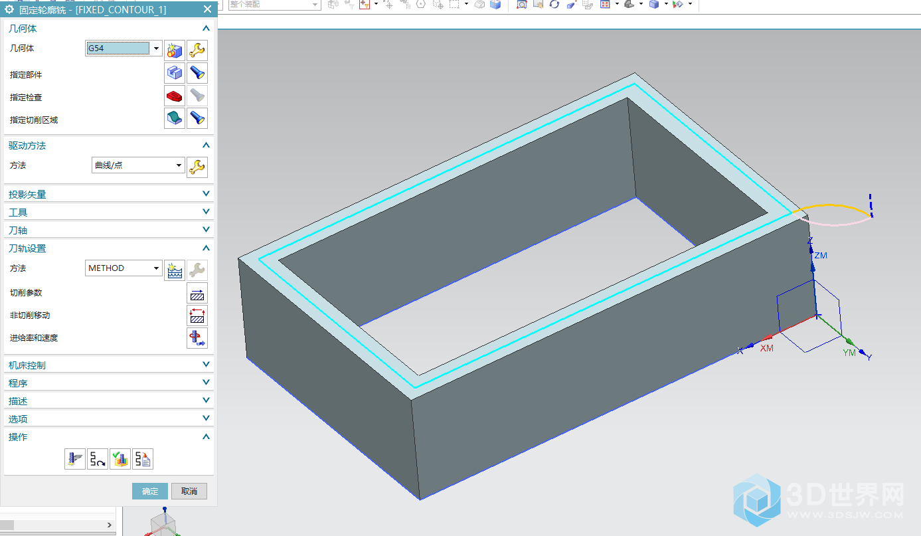Click the 指定检查 label
The height and width of the screenshot is (536, 921).
point(26,98)
